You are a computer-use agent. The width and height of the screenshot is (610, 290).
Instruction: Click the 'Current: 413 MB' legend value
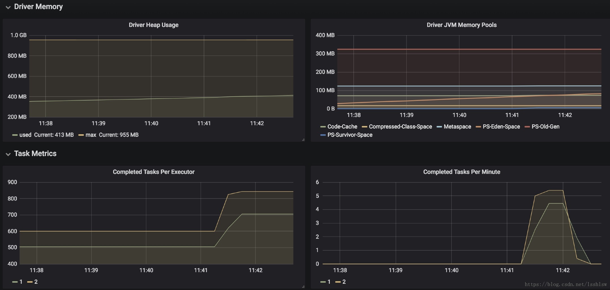[x=54, y=135]
